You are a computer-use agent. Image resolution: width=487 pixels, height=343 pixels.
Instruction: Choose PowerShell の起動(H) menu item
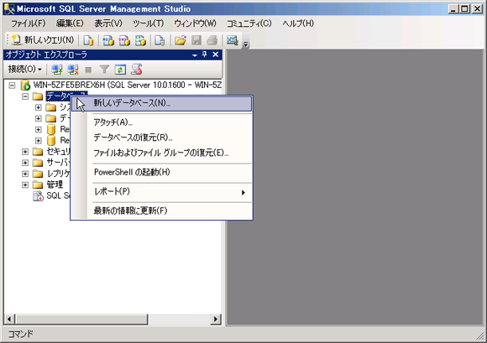pos(161,172)
